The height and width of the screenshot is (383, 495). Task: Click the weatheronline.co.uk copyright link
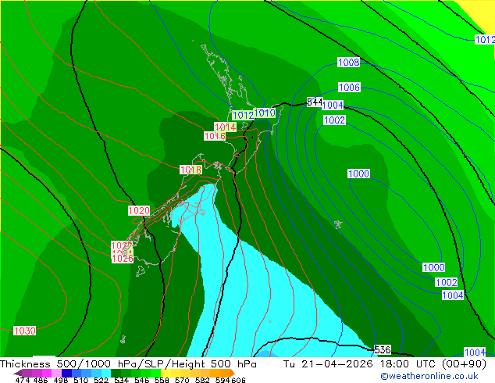point(429,376)
